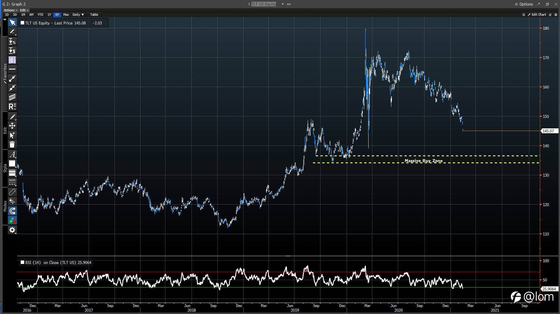Select the dollar change measure tool
This screenshot has height=314, width=560.
click(x=12, y=51)
